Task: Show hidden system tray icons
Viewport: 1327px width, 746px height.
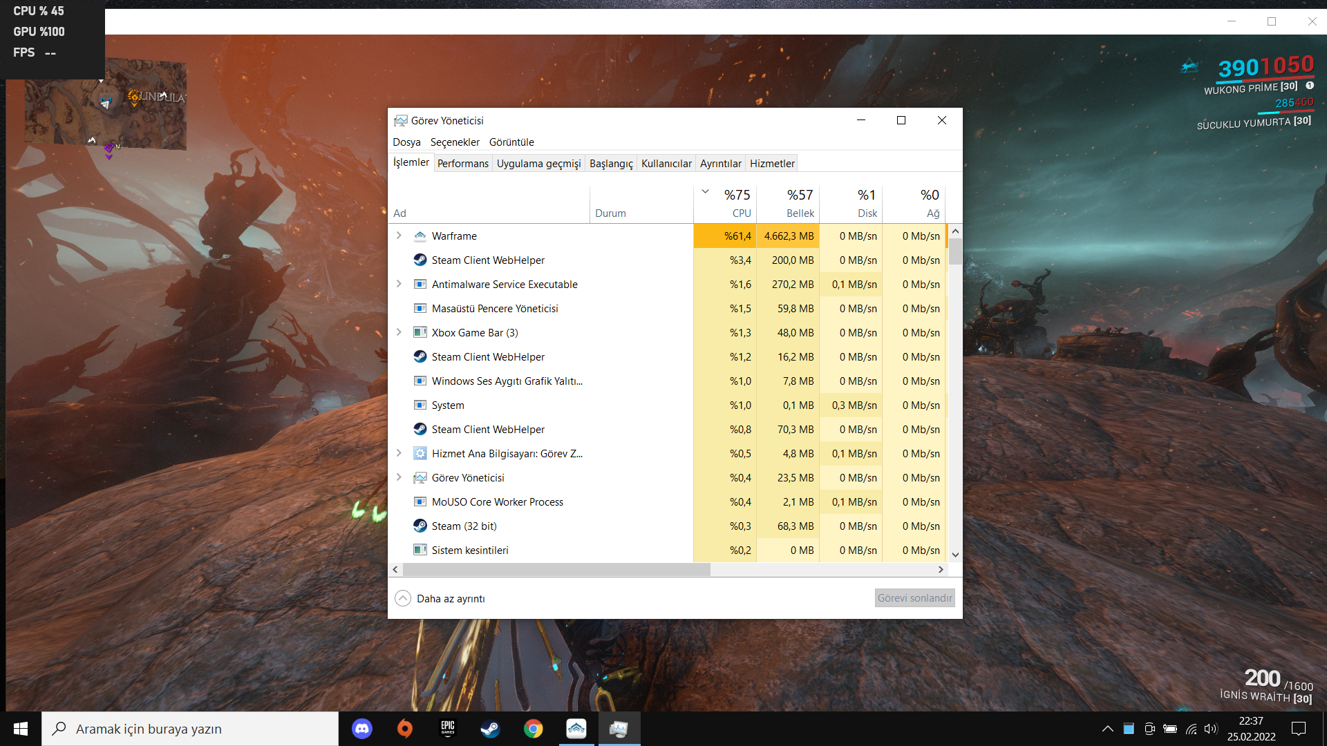Action: pyautogui.click(x=1107, y=729)
